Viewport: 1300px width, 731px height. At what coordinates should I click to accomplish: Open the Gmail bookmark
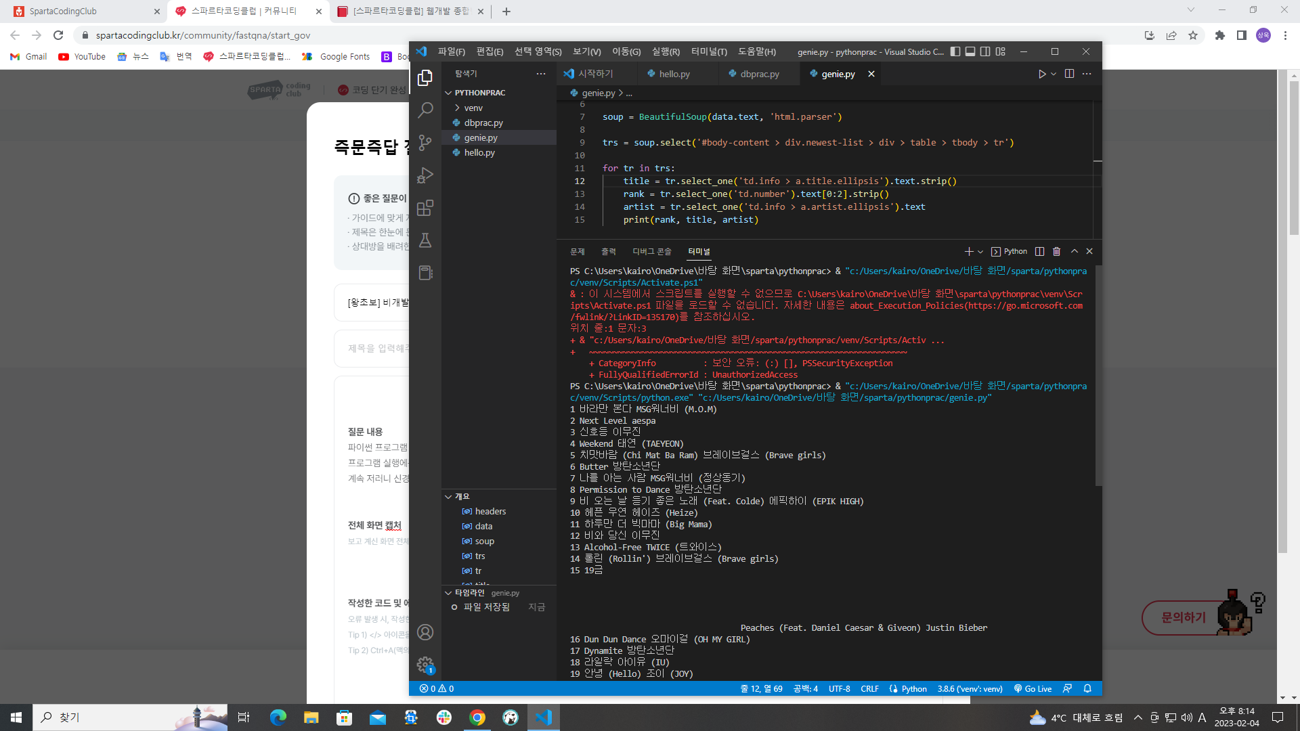(28, 56)
